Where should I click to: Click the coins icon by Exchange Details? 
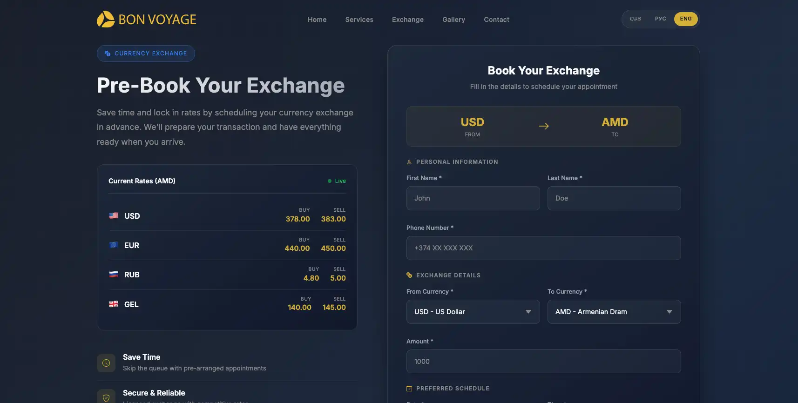(x=409, y=275)
